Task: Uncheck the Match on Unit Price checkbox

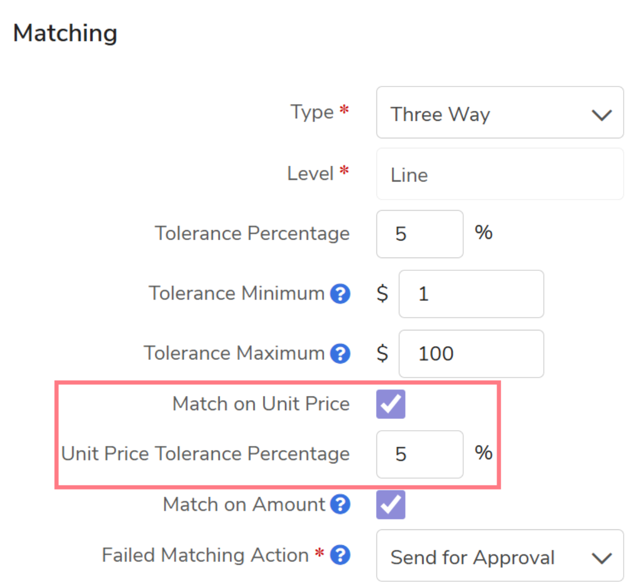Action: pos(391,404)
